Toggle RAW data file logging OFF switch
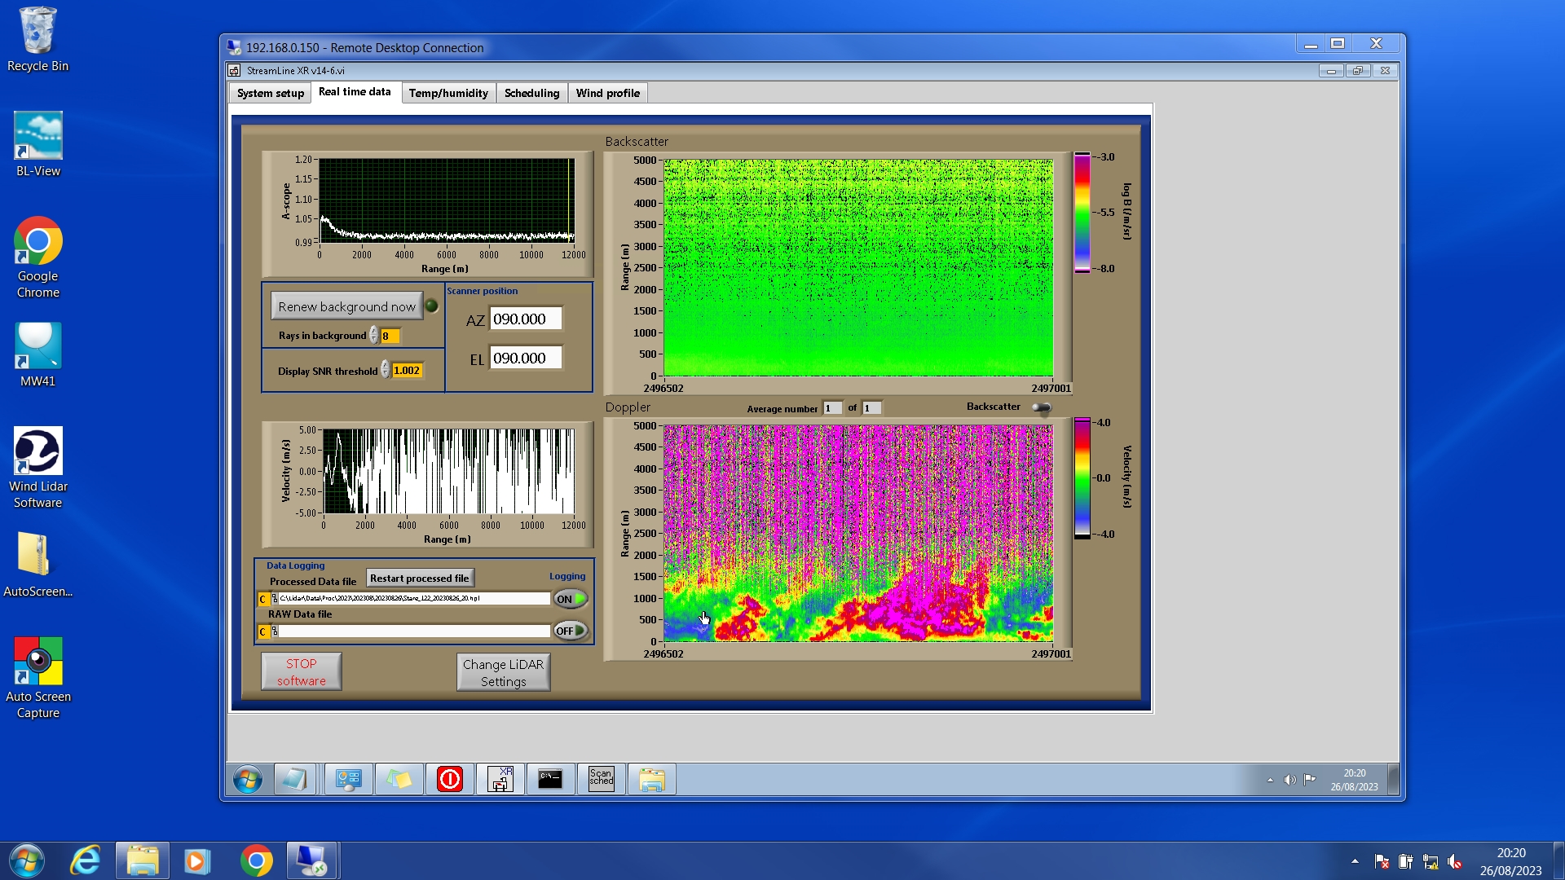Viewport: 1565px width, 880px height. click(x=571, y=631)
